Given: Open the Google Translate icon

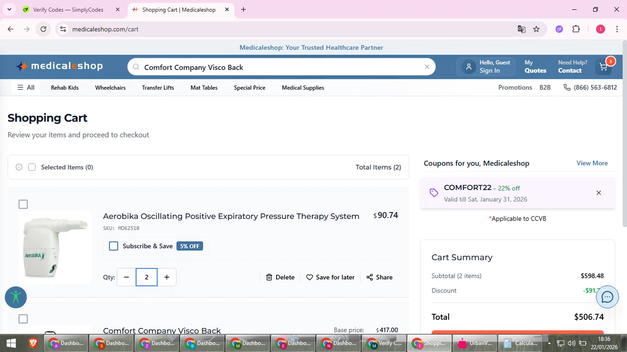Looking at the screenshot, I should coord(521,29).
